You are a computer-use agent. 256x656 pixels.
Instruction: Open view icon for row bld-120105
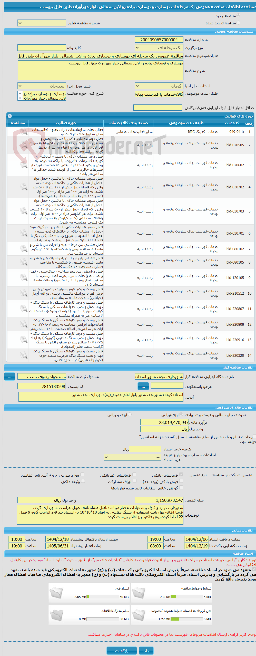pyautogui.click(x=24, y=277)
